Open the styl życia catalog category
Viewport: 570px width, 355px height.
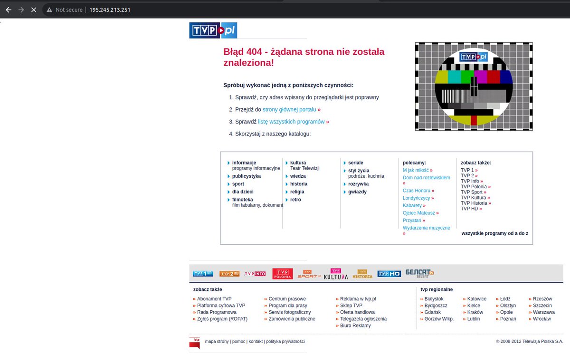[x=359, y=170]
